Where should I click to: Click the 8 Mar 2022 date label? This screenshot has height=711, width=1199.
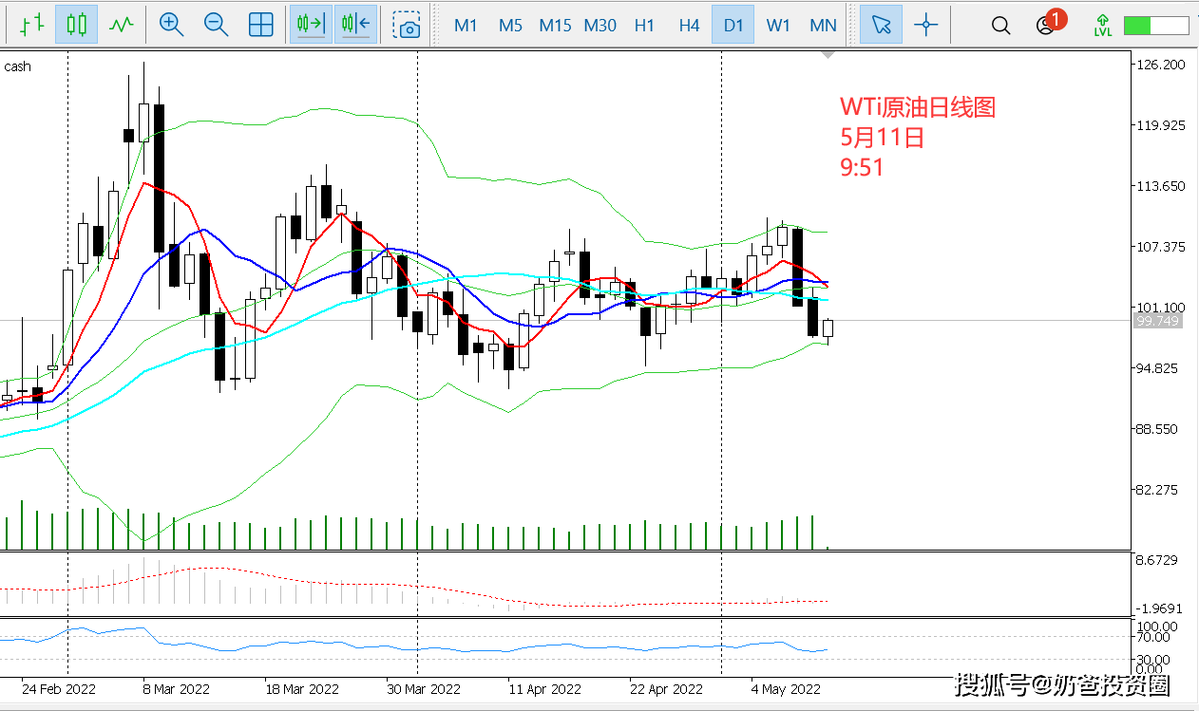click(x=176, y=689)
